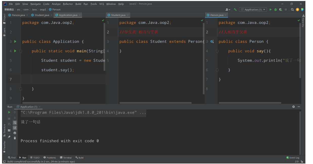Run Application class from line 3 gutter
Viewport: 313px width, 164px height.
[15, 41]
